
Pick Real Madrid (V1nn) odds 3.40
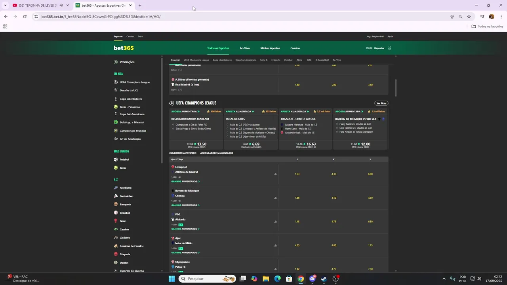pos(370,85)
